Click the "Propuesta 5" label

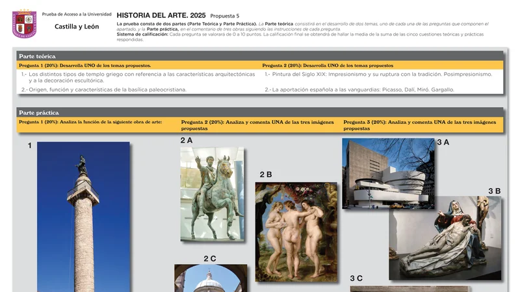pyautogui.click(x=225, y=16)
